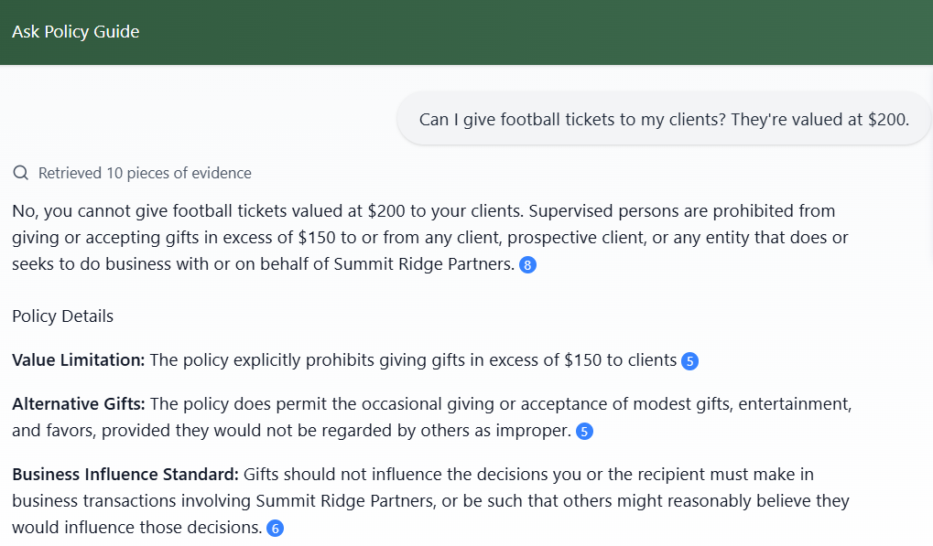Click "$150" in the Value Limitation line
The image size is (933, 546).
(581, 360)
